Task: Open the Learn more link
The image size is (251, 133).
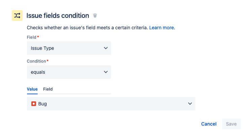Action: [x=162, y=28]
